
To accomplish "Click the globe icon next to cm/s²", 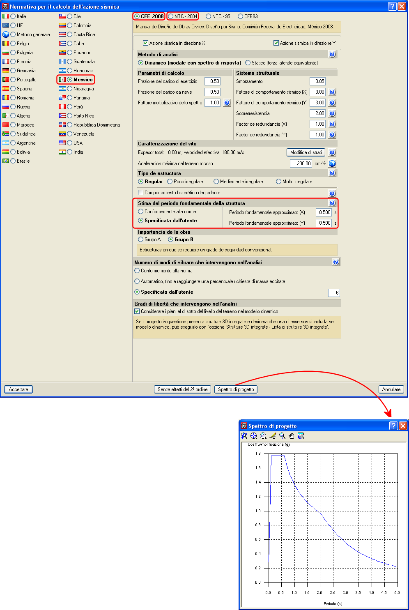I will click(x=333, y=163).
